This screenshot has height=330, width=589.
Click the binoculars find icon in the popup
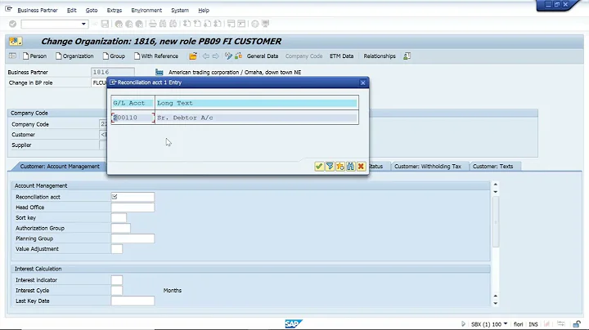coord(350,166)
